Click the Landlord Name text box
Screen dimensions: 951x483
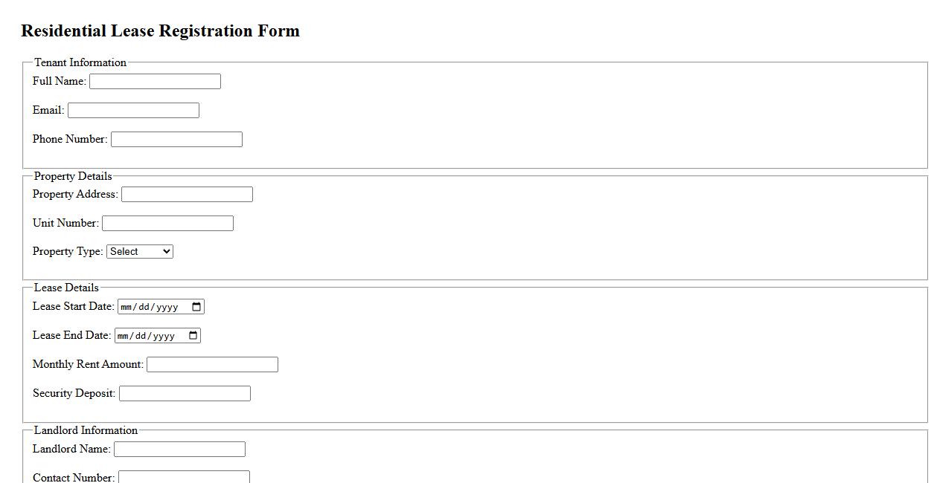(x=179, y=450)
